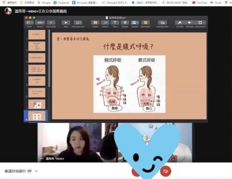Select slide 1 thumbnail in navigator

pos(37,35)
